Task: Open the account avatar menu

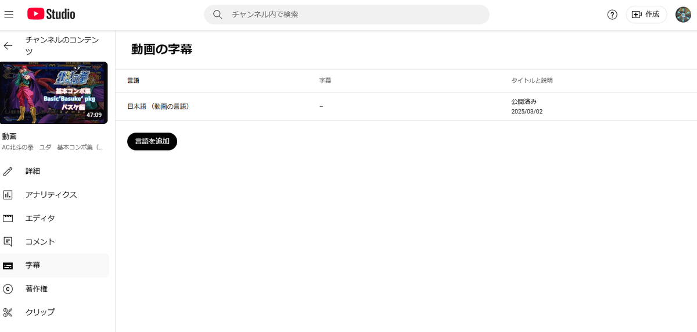Action: tap(683, 15)
